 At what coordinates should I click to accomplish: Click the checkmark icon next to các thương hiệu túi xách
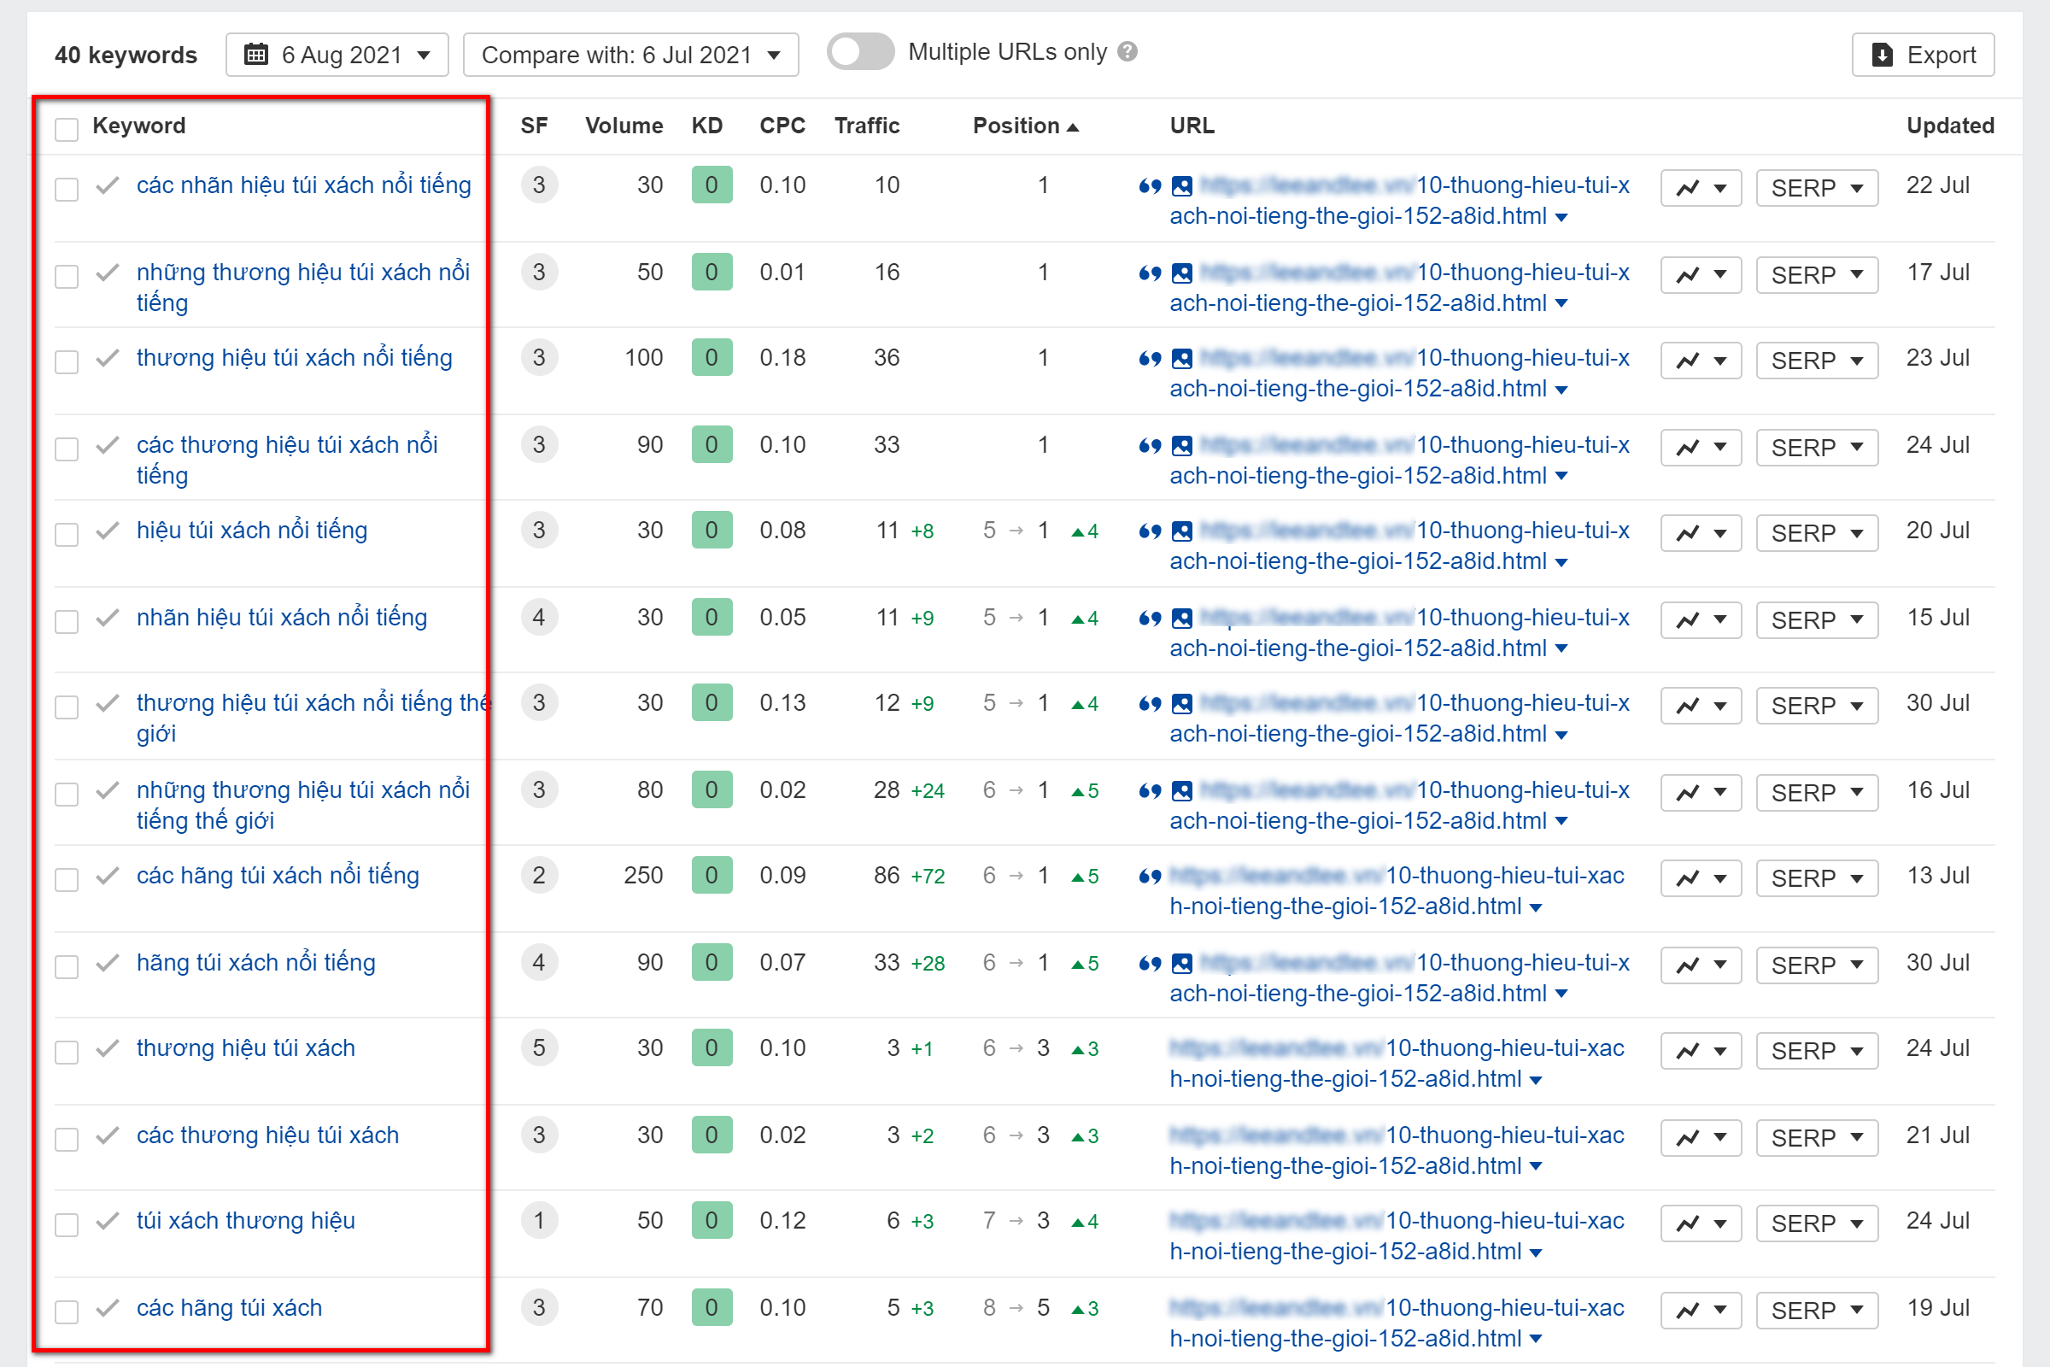(108, 1136)
